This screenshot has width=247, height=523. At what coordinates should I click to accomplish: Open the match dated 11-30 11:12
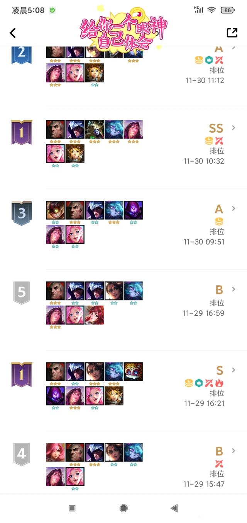point(205,80)
